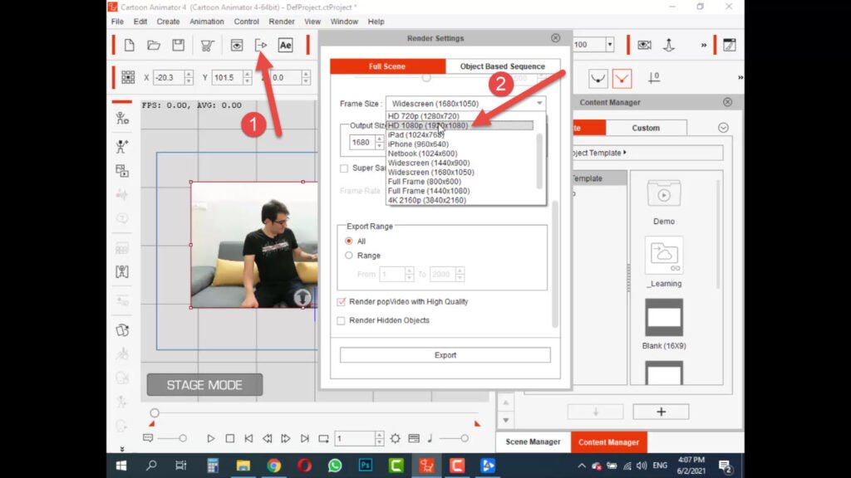851x478 pixels.
Task: Click the slider handle beside speech bubble icon
Action: [x=183, y=438]
